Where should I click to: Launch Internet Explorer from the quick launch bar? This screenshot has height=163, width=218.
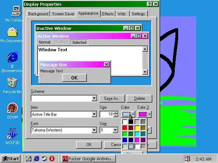click(x=36, y=159)
